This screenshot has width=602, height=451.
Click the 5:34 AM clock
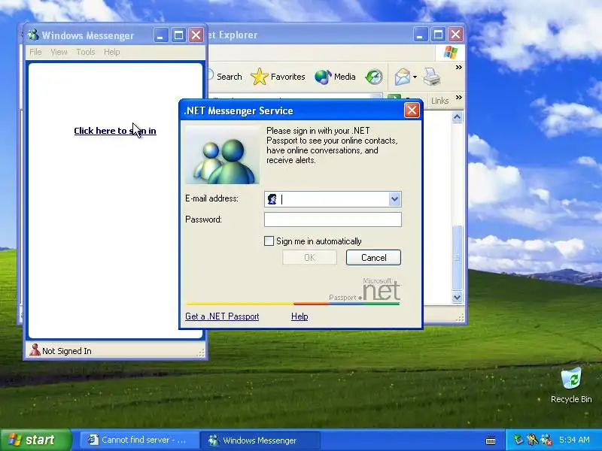tap(574, 440)
